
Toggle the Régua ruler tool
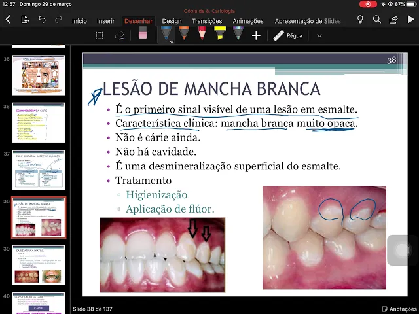288,35
